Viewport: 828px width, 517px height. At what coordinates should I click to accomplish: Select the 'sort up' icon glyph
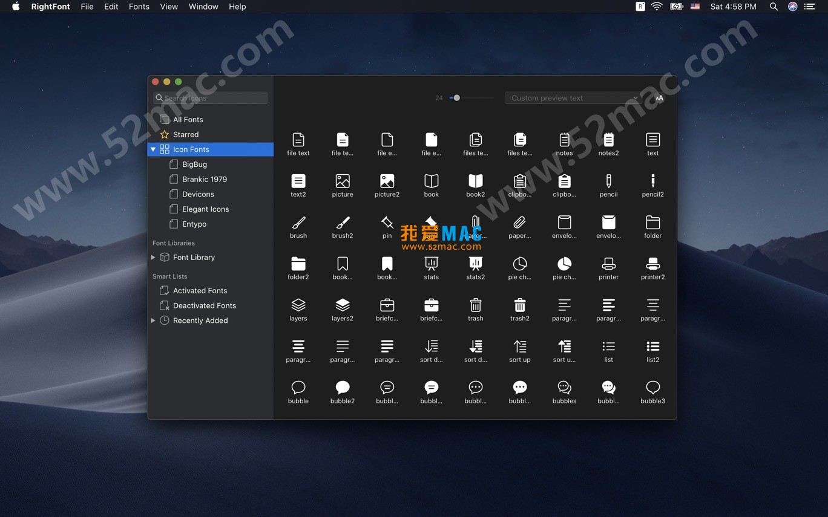point(519,346)
